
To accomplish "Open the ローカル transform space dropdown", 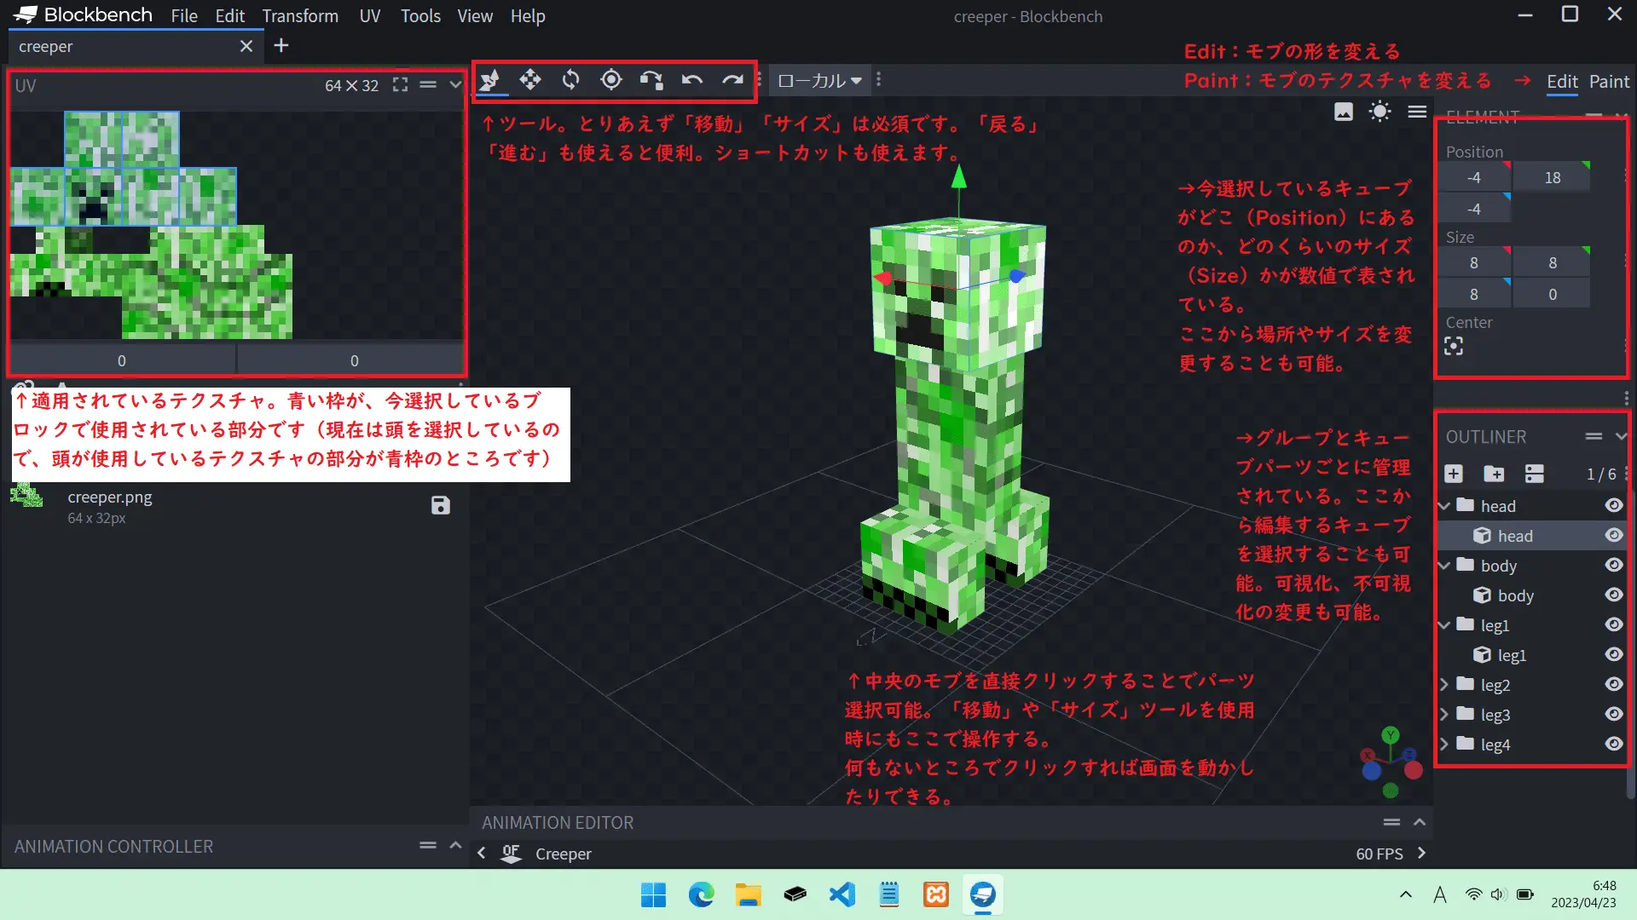I will (818, 80).
